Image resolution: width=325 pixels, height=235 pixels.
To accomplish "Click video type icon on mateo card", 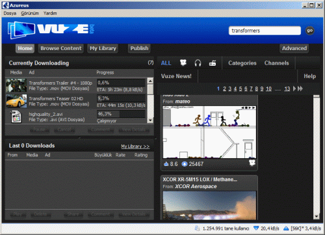I will tap(252, 163).
